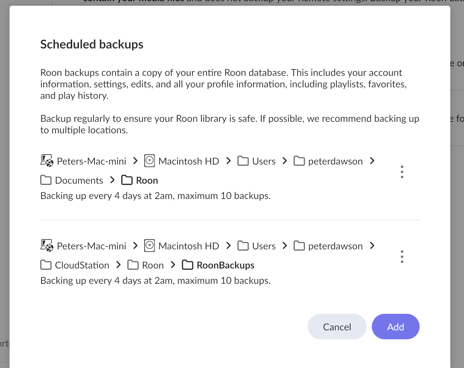This screenshot has width=464, height=368.
Task: Click the paragraph starting 'Roon backups contain a copy'
Action: click(x=223, y=84)
